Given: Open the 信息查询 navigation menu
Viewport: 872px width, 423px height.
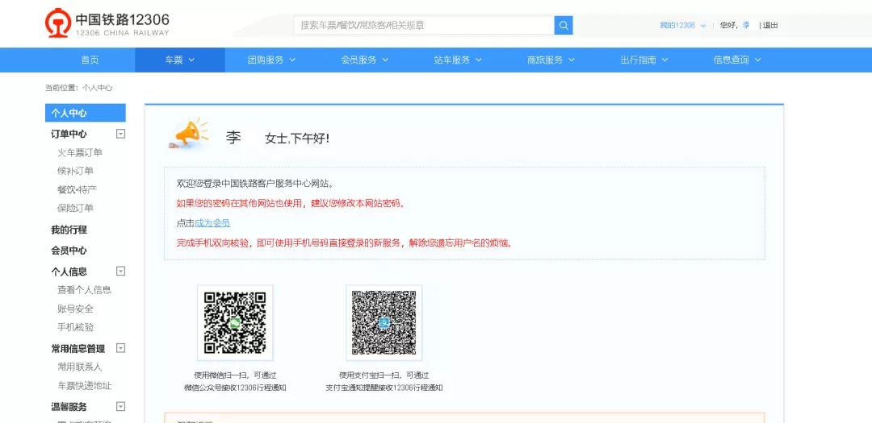Looking at the screenshot, I should tap(736, 60).
